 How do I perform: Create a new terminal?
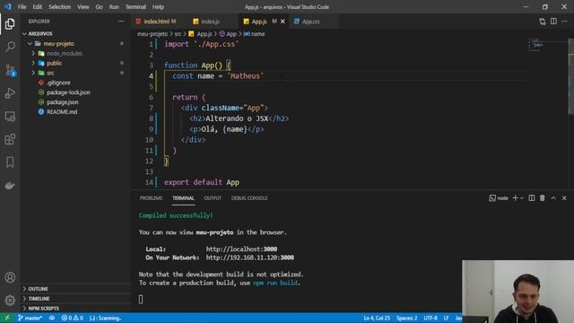pyautogui.click(x=515, y=197)
